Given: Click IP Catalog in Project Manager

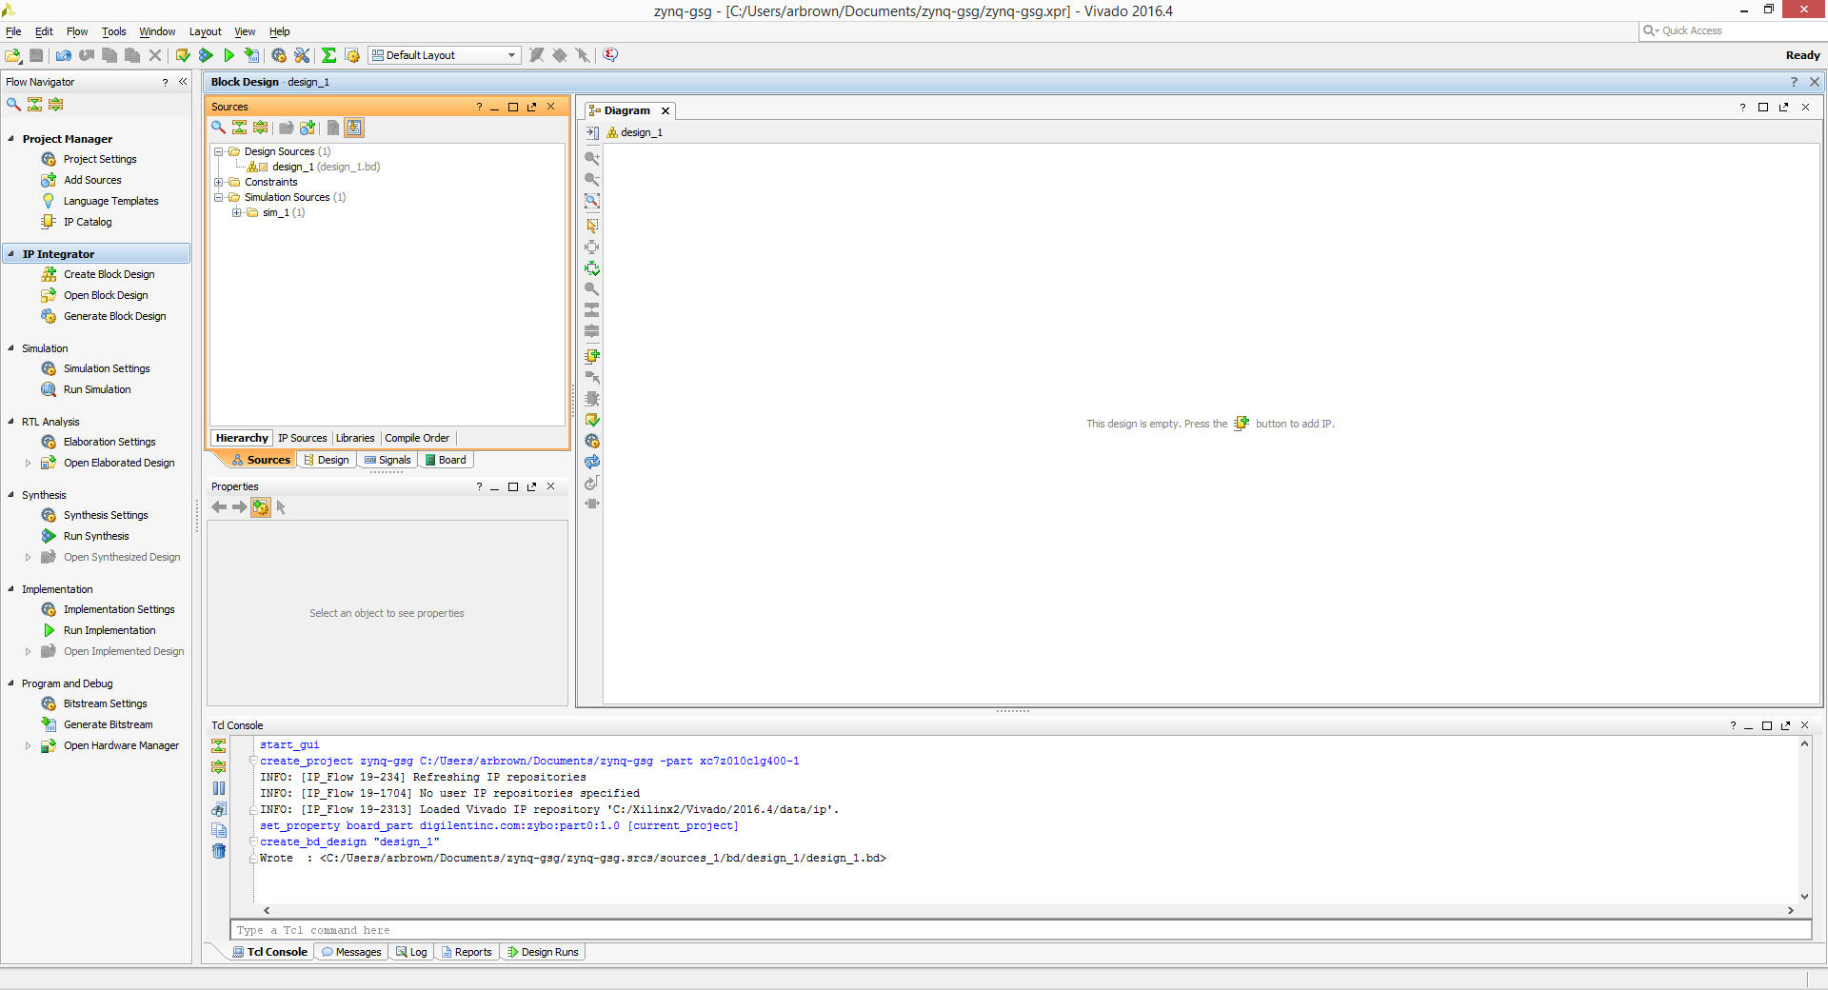Looking at the screenshot, I should (x=88, y=222).
